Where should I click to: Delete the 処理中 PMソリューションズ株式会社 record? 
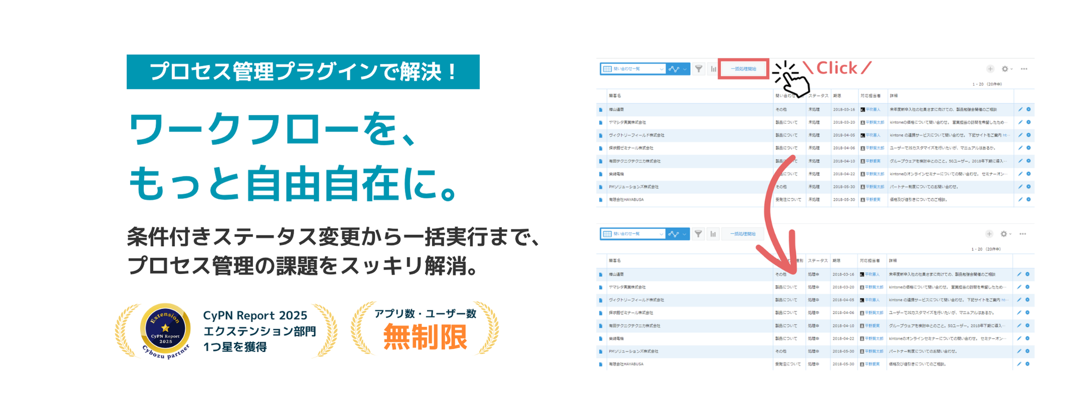[x=1027, y=351]
